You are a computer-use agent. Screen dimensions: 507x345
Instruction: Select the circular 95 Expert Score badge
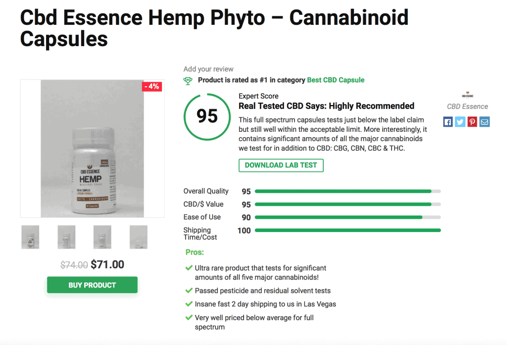click(x=207, y=116)
